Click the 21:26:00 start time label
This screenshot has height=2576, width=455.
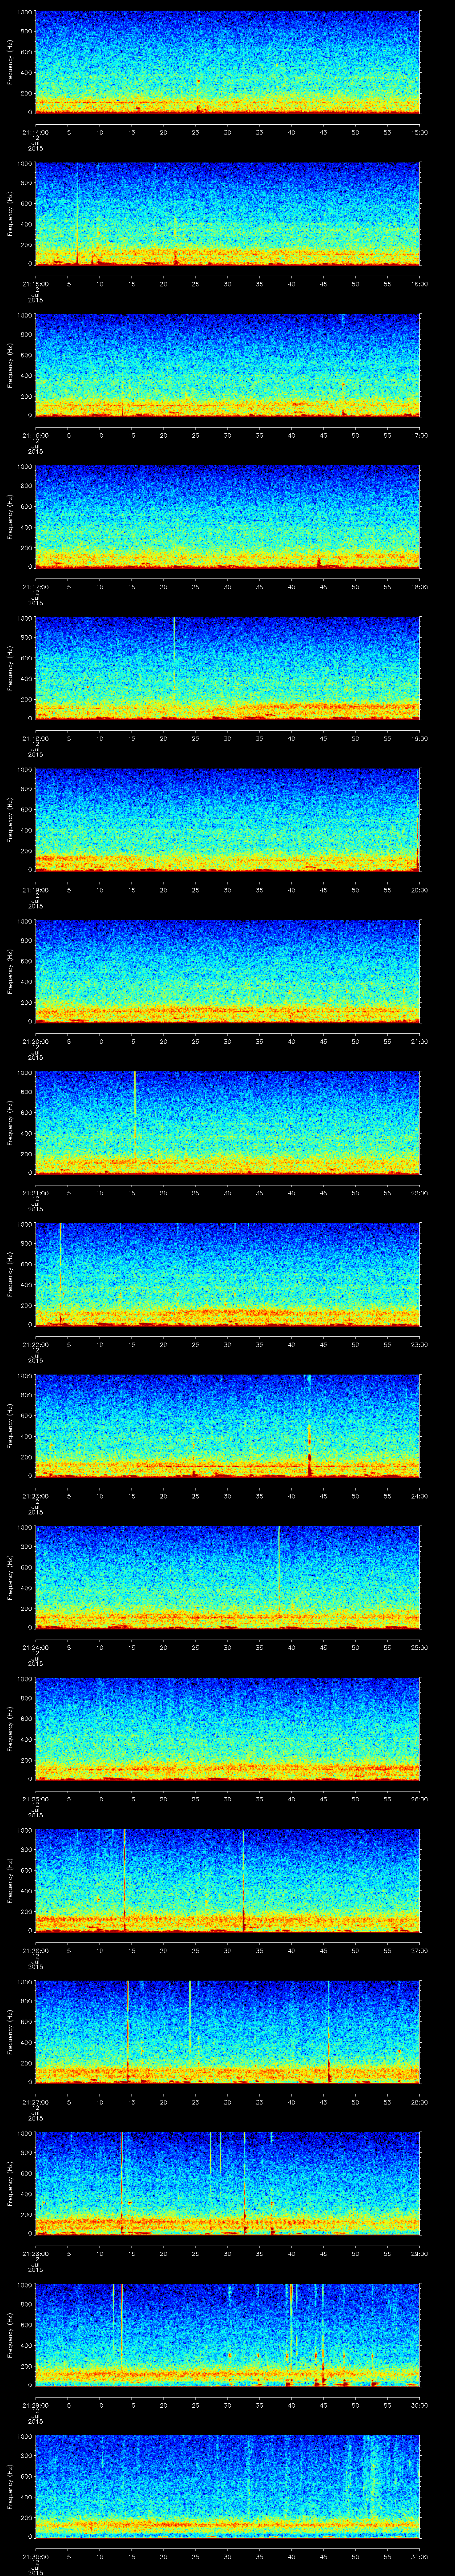pyautogui.click(x=36, y=1951)
